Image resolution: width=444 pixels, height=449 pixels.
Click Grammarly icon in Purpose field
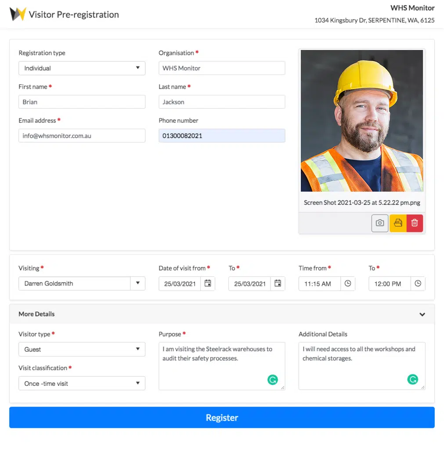pos(273,380)
